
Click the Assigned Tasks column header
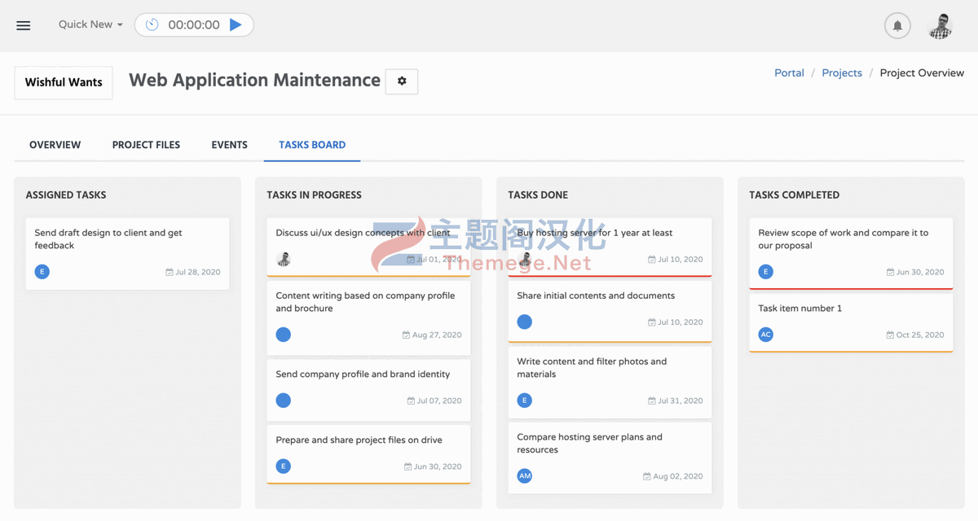66,195
